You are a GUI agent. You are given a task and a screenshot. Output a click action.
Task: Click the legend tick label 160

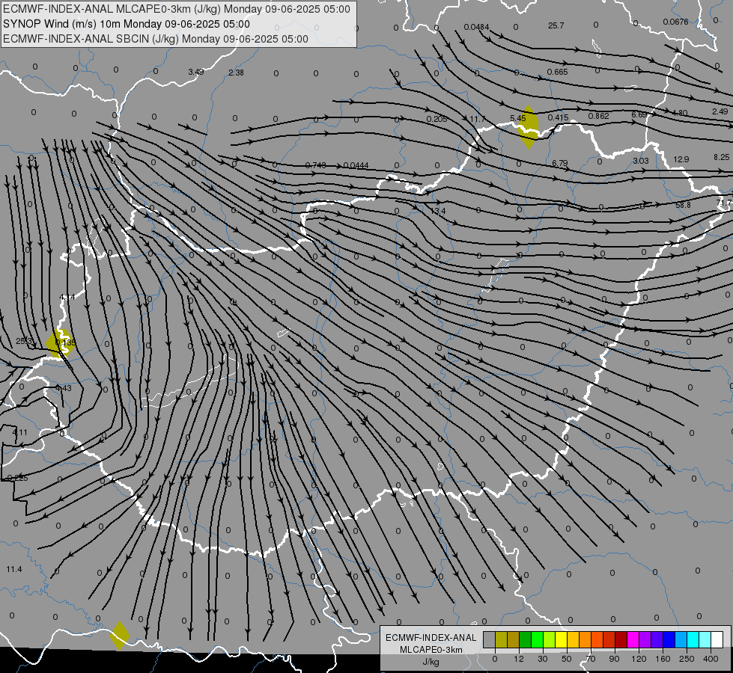coord(663,659)
